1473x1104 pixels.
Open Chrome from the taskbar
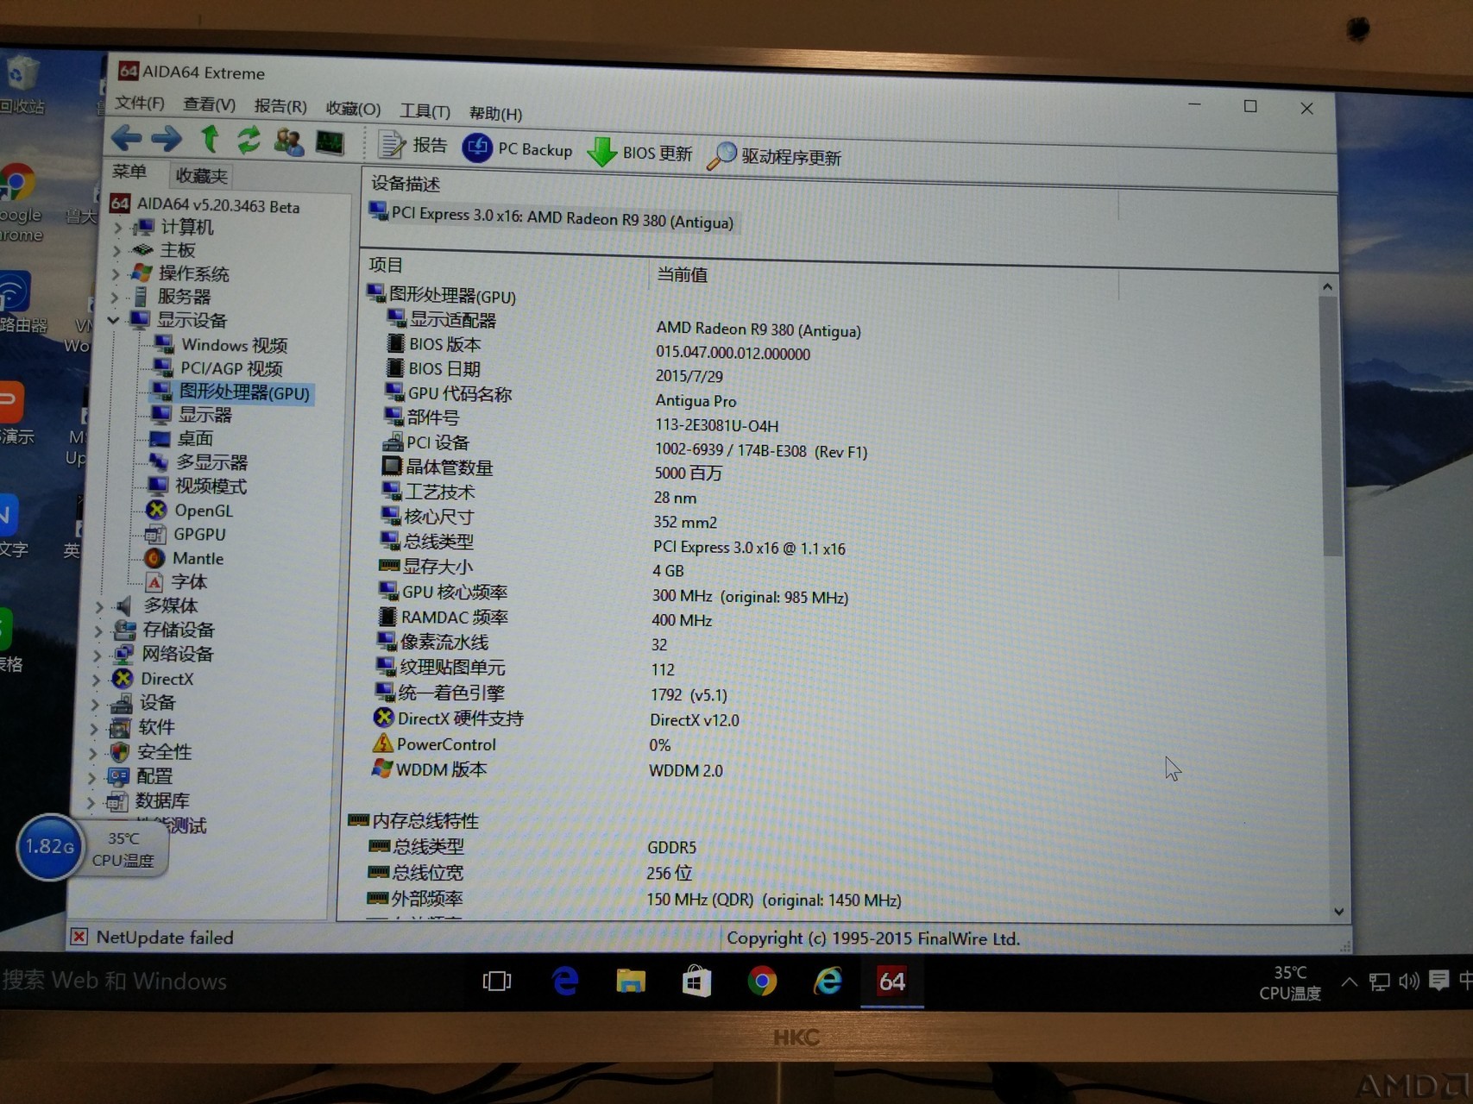coord(762,982)
